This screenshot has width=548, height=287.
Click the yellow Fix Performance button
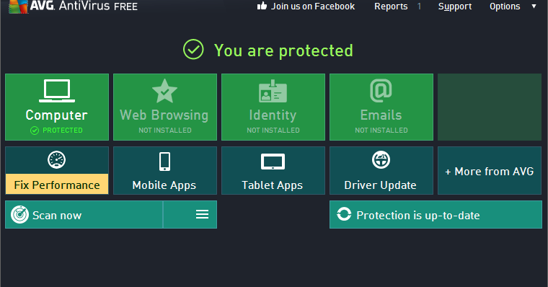point(57,184)
